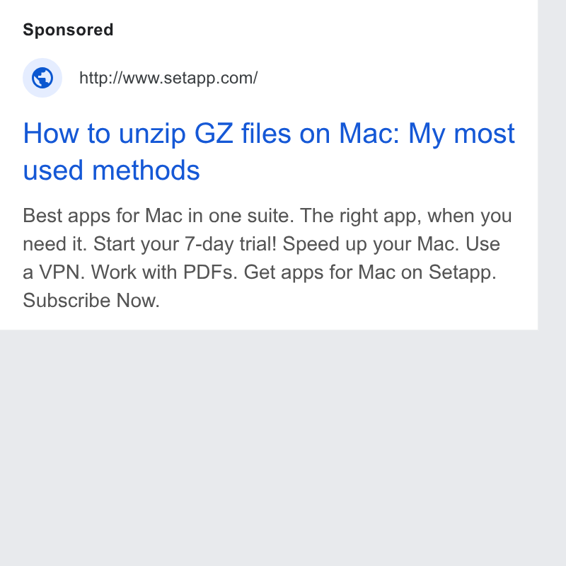566x566 pixels.
Task: Click the empty gray area below the ad
Action: coord(269,448)
